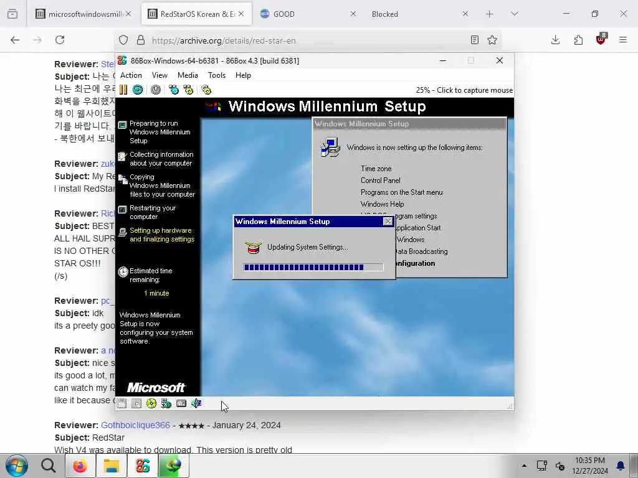This screenshot has height=478, width=638.
Task: Close the microsoftwindowsmill tab
Action: pyautogui.click(x=128, y=14)
